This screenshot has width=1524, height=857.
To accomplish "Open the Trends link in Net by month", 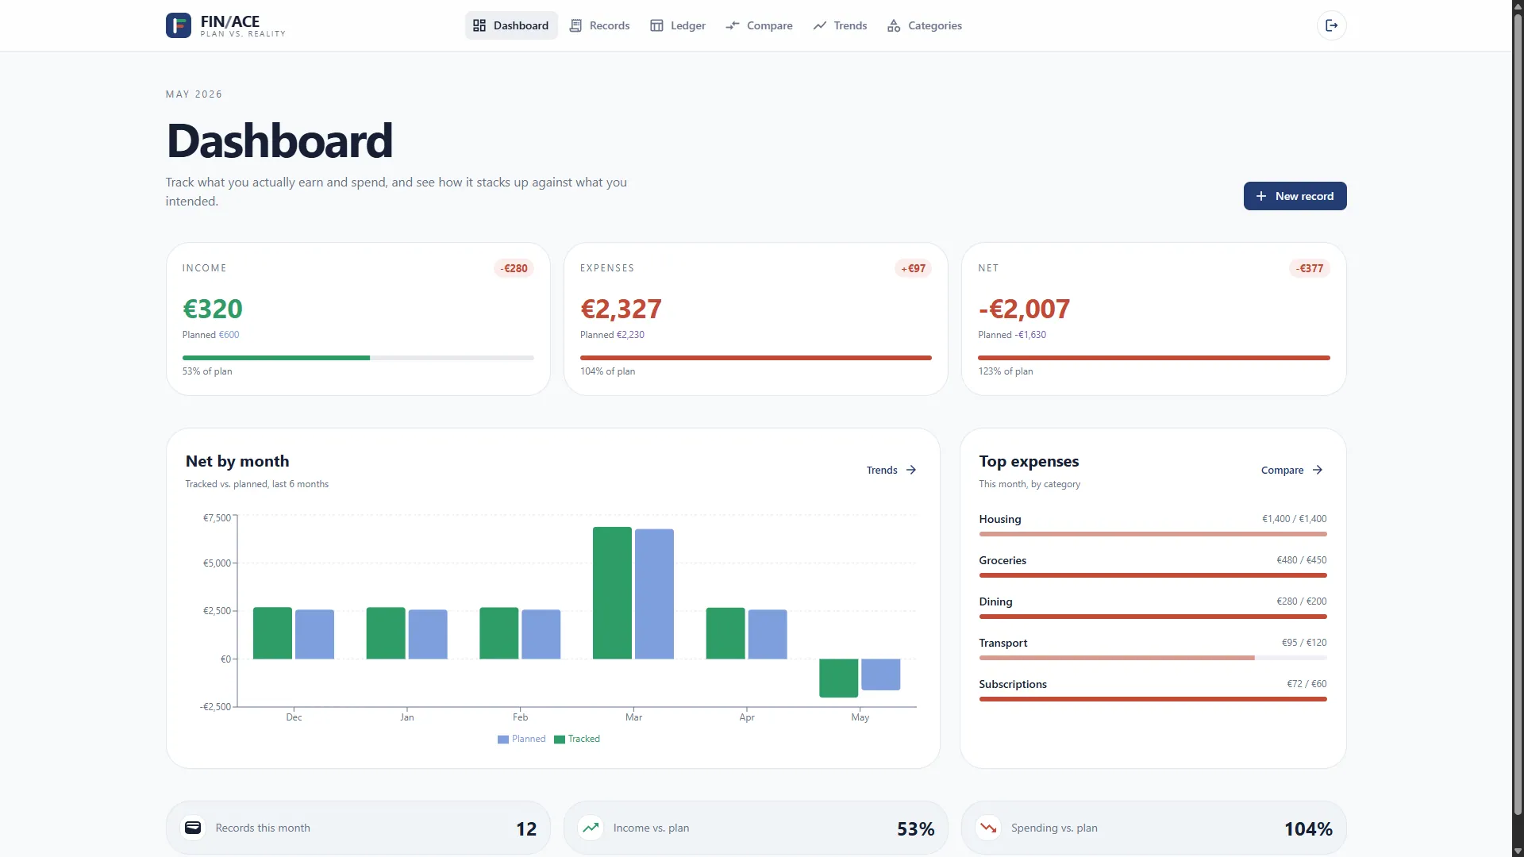I will [x=891, y=470].
